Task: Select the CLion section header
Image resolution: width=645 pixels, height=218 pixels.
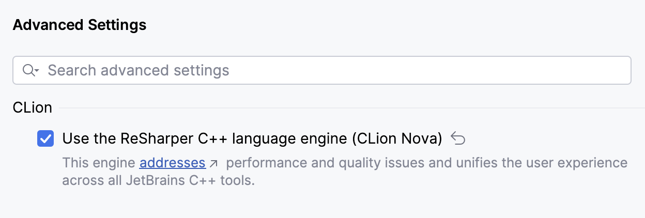Action: click(32, 107)
